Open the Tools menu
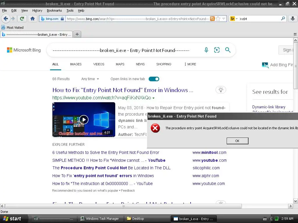Image resolution: width=298 pixels, height=223 pixels. tap(70, 10)
